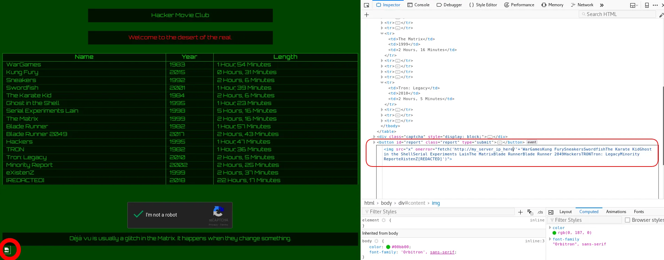Focus the Filter Styles field in the rules pane
Viewport: 664px width, 260px height.
tap(438, 212)
